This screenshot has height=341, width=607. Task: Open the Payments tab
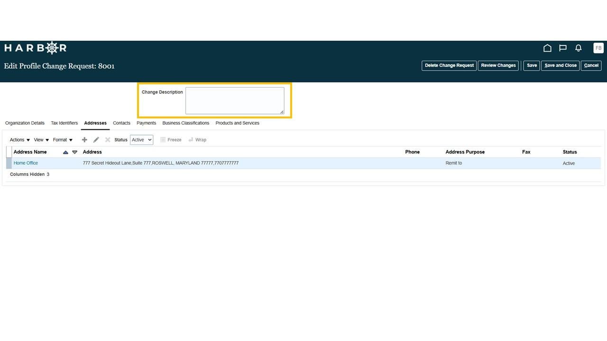(146, 123)
